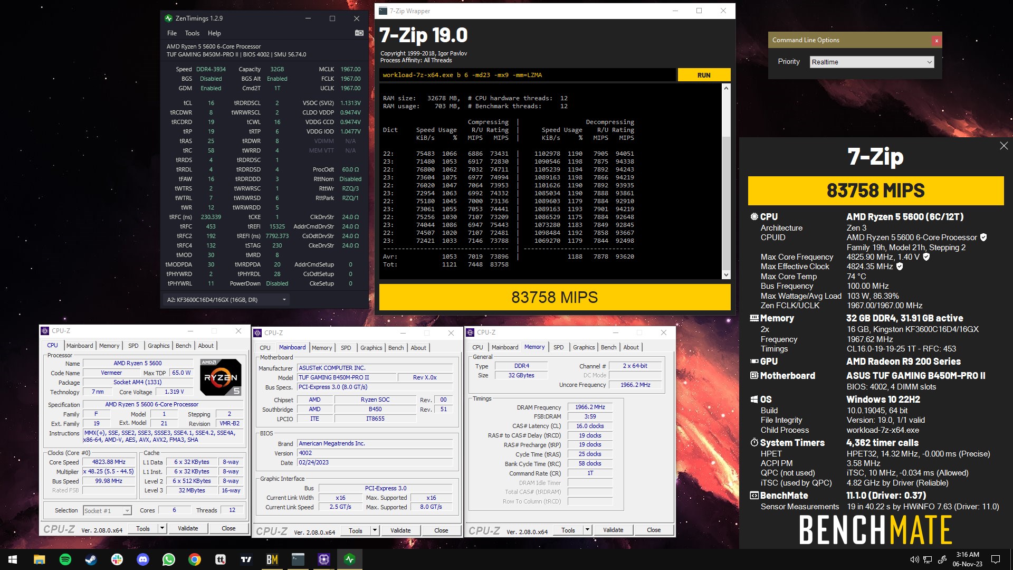
Task: Open the Graphics tab in middle CPU-Z window
Action: 371,348
